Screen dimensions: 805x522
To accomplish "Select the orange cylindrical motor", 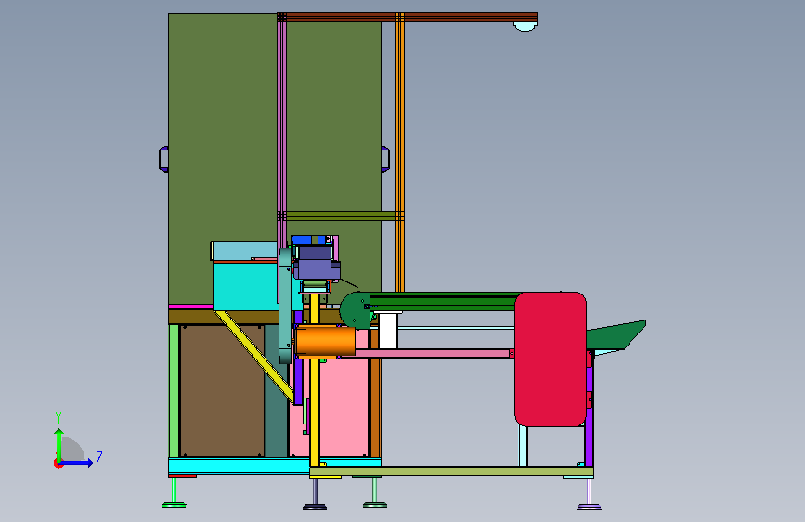I will click(326, 342).
